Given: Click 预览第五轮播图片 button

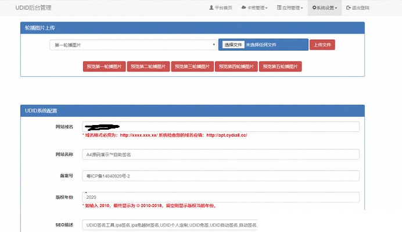Looking at the screenshot, I should (280, 66).
